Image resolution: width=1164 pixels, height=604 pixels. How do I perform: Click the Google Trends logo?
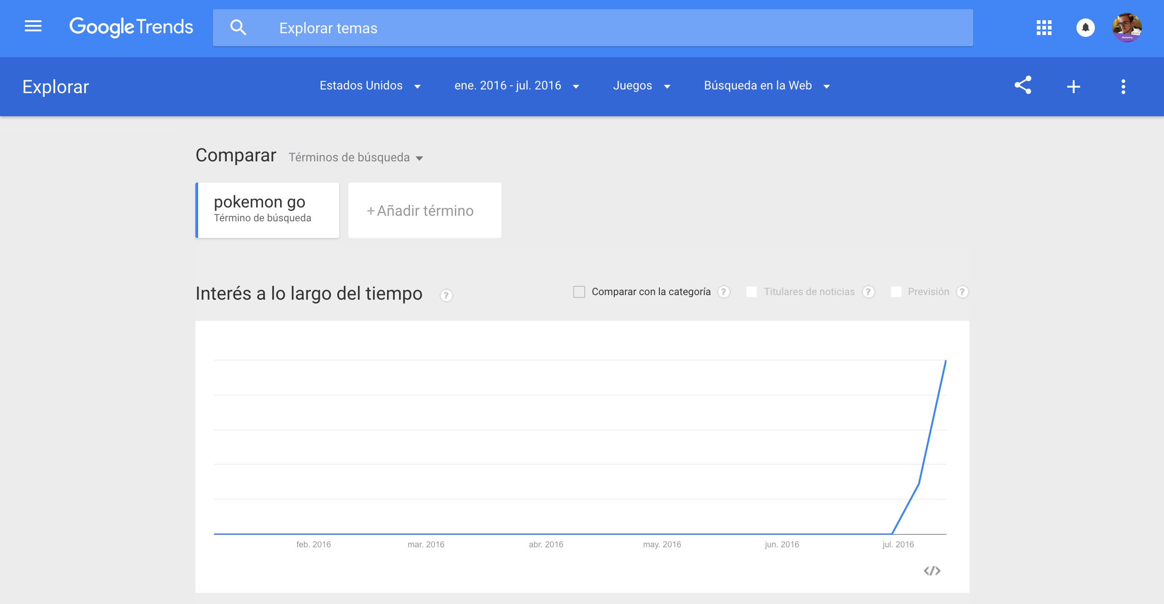pyautogui.click(x=131, y=27)
